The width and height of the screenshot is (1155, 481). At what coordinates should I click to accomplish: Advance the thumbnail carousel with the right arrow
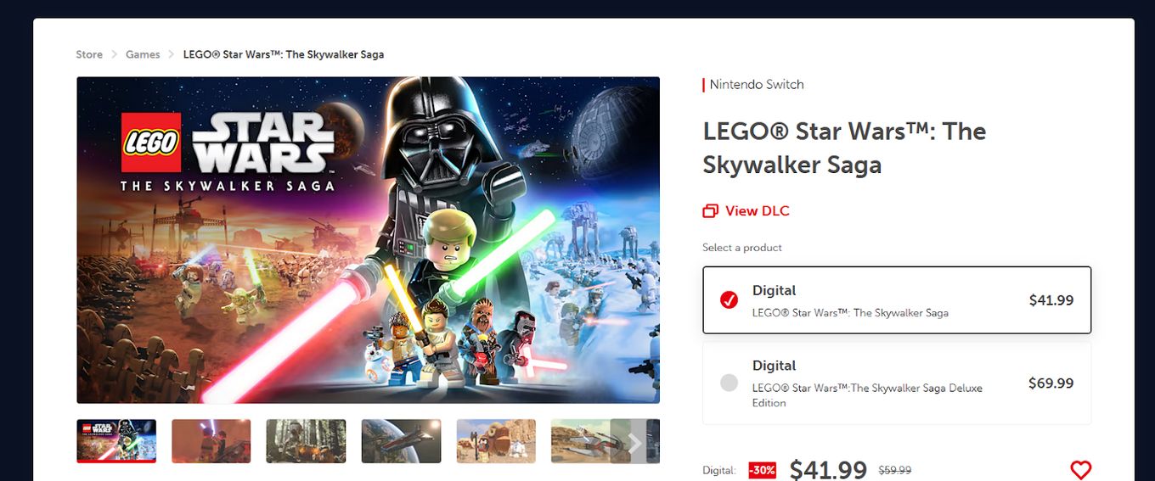(x=634, y=441)
